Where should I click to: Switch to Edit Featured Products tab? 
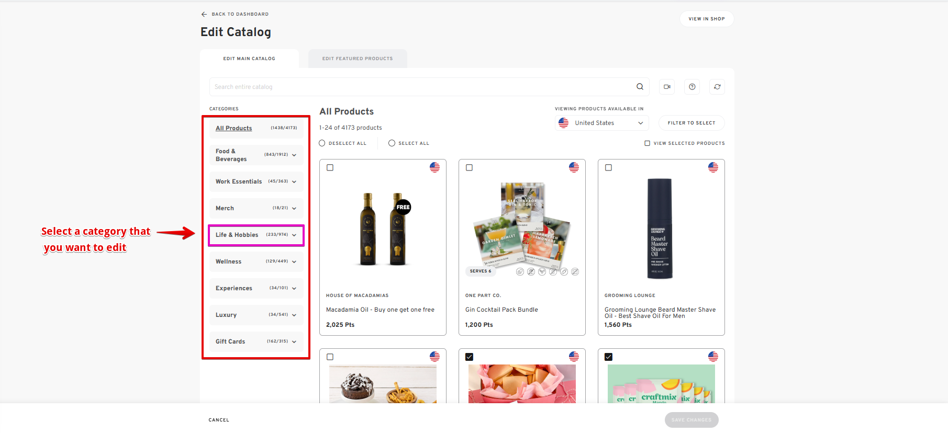(358, 59)
